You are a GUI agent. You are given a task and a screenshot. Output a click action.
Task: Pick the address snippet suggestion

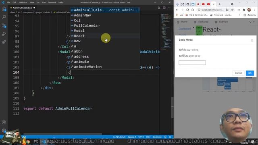105,56
